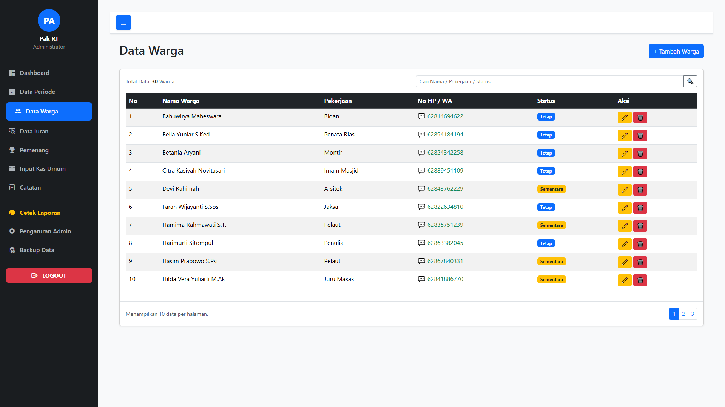Focus the Cari Nama search field

549,81
